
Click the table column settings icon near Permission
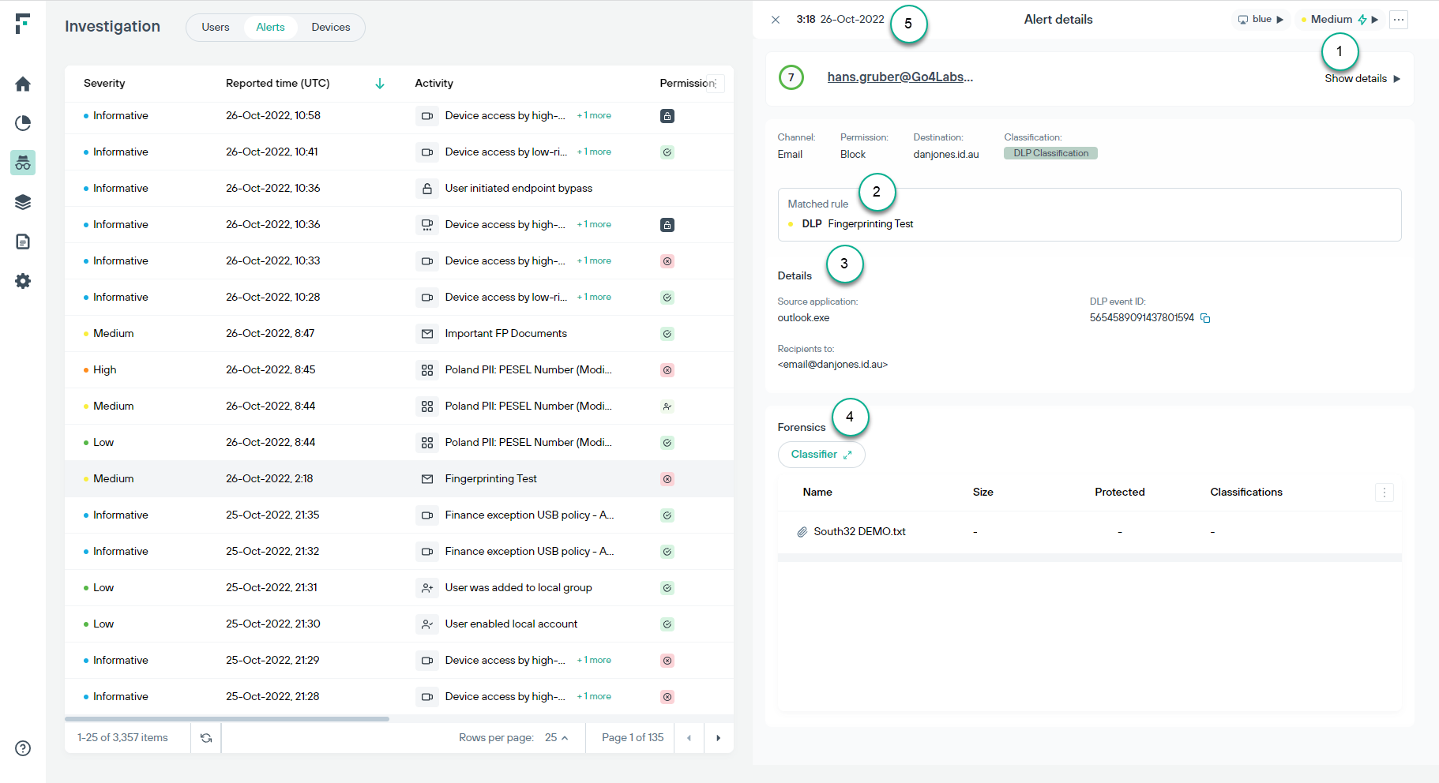click(715, 83)
